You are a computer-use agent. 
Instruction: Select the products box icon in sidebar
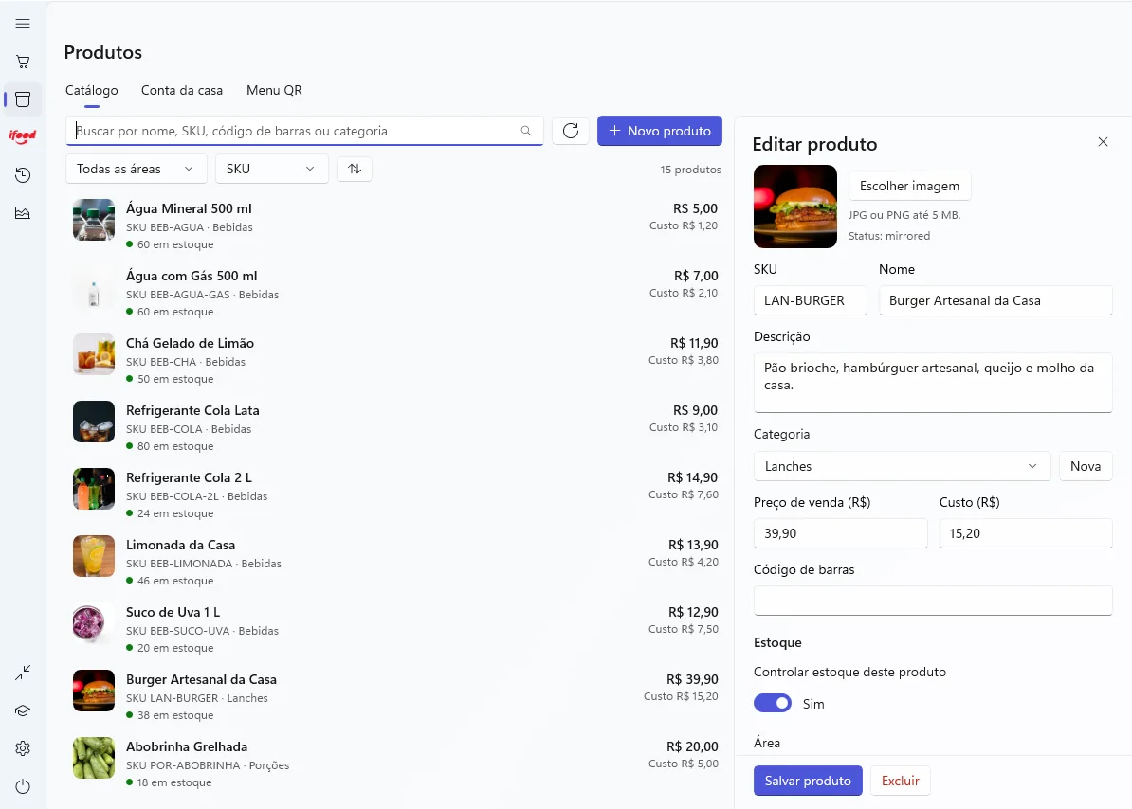[x=23, y=99]
